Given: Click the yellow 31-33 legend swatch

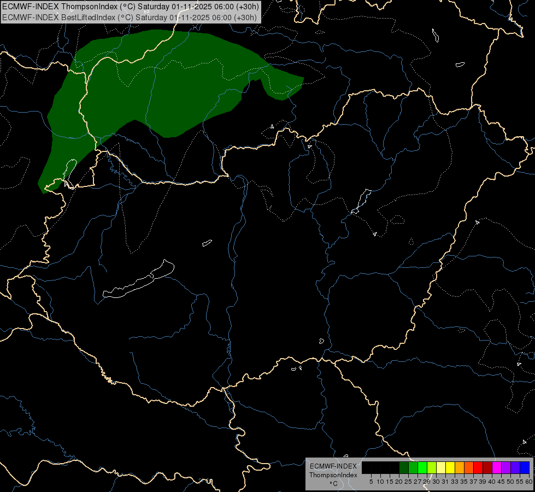Looking at the screenshot, I should tap(450, 467).
